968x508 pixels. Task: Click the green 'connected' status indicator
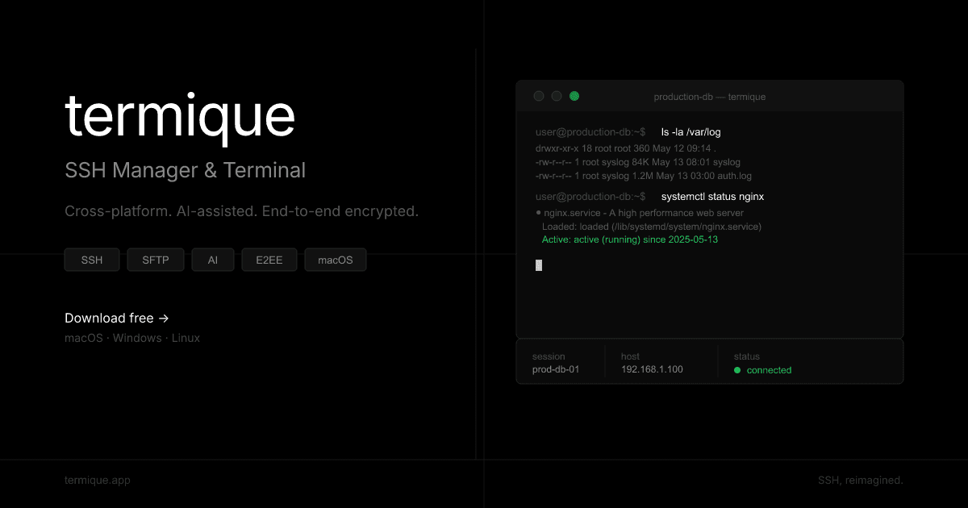[763, 370]
